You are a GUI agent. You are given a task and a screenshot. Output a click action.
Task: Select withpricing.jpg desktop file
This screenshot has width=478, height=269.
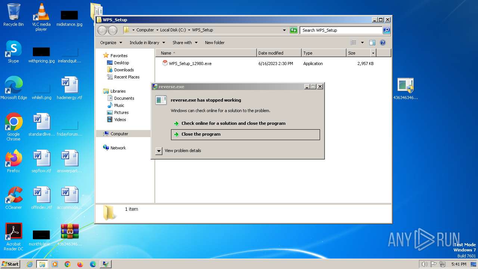point(41,55)
